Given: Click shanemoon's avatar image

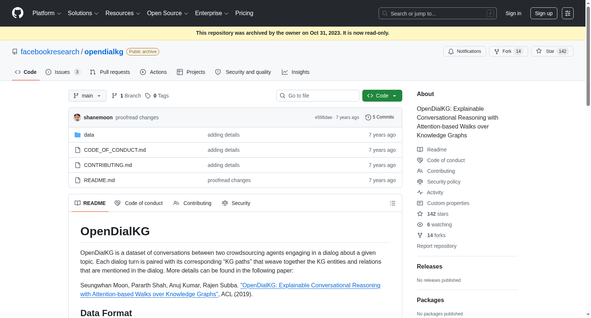Looking at the screenshot, I should pos(77,117).
